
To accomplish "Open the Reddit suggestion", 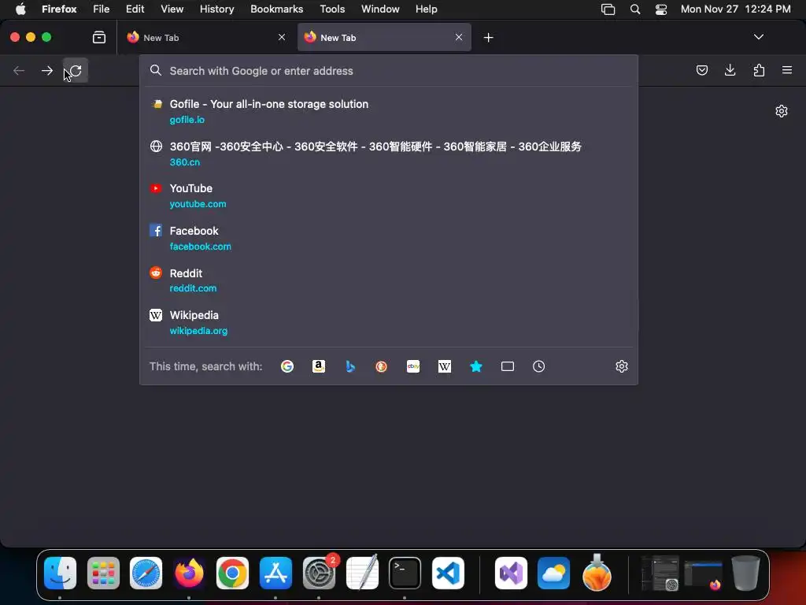I will (x=389, y=280).
